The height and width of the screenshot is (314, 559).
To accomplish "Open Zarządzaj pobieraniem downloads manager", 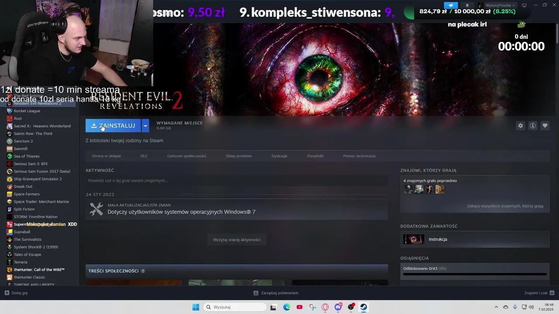I will tap(276, 293).
